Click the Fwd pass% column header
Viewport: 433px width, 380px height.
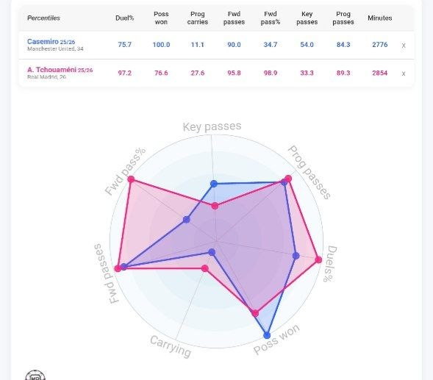tap(271, 18)
